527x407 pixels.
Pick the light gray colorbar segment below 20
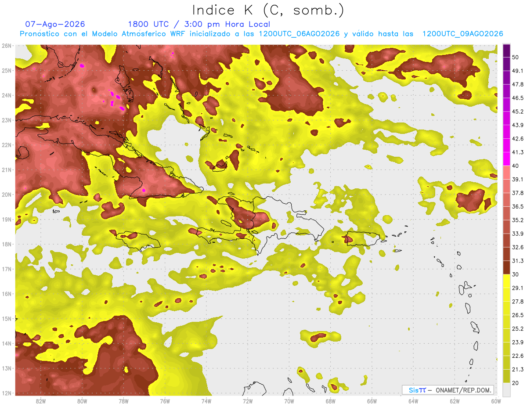click(x=506, y=389)
